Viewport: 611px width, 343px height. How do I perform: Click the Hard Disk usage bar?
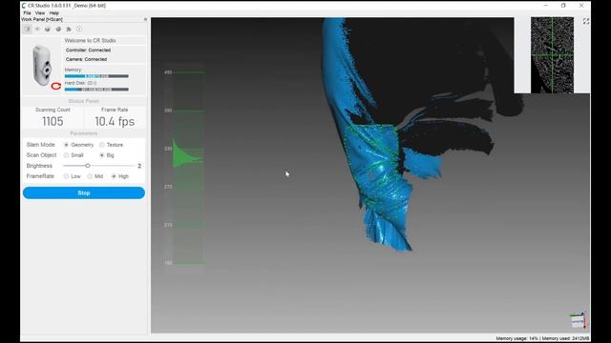click(x=96, y=90)
